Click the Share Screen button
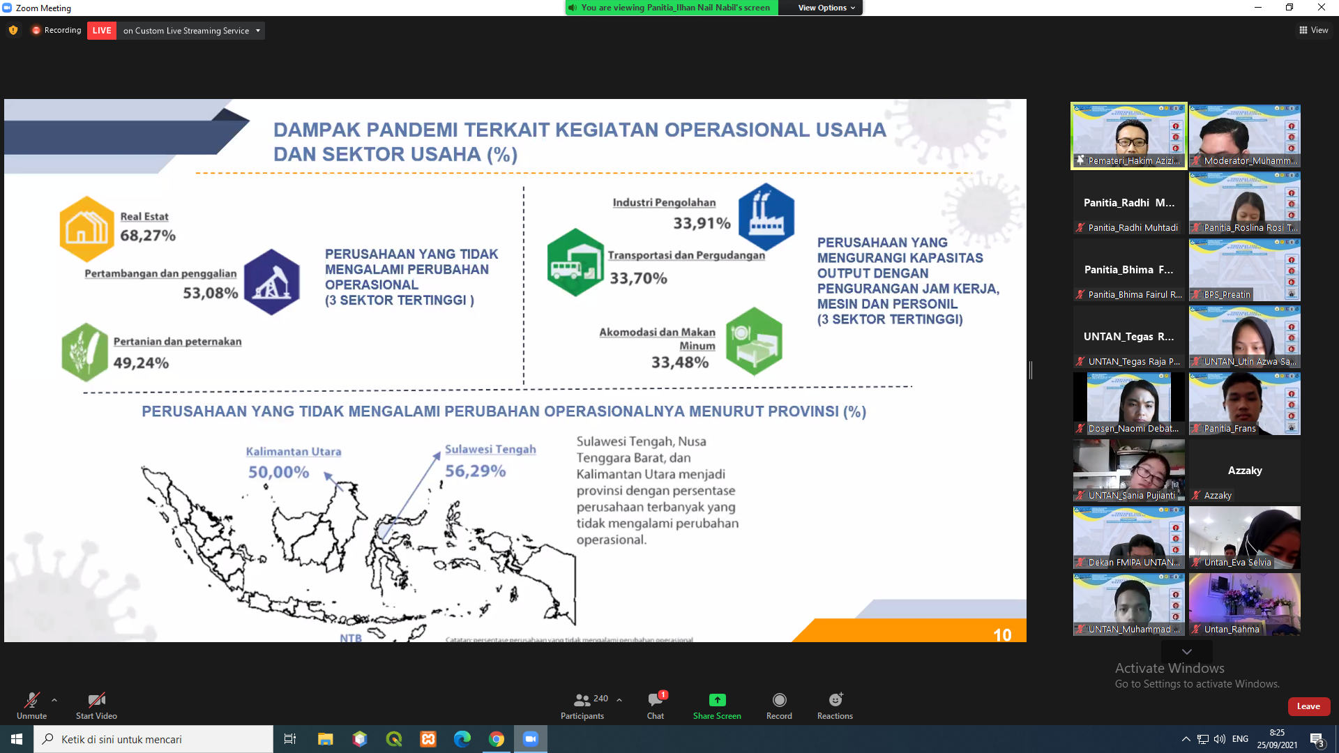Viewport: 1339px width, 753px height. pos(716,705)
